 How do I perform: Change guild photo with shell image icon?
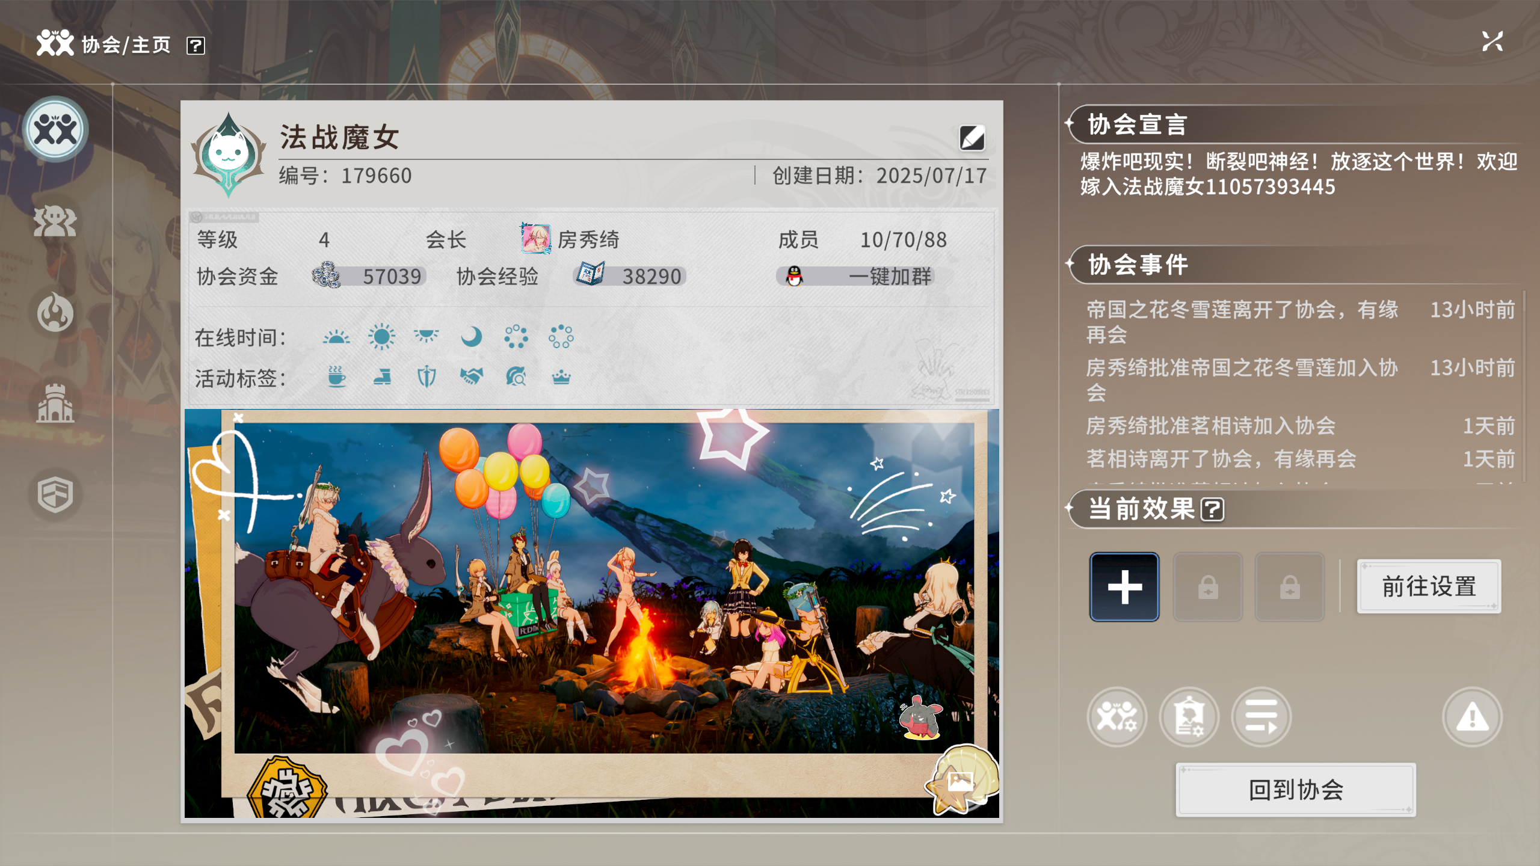[x=961, y=782]
